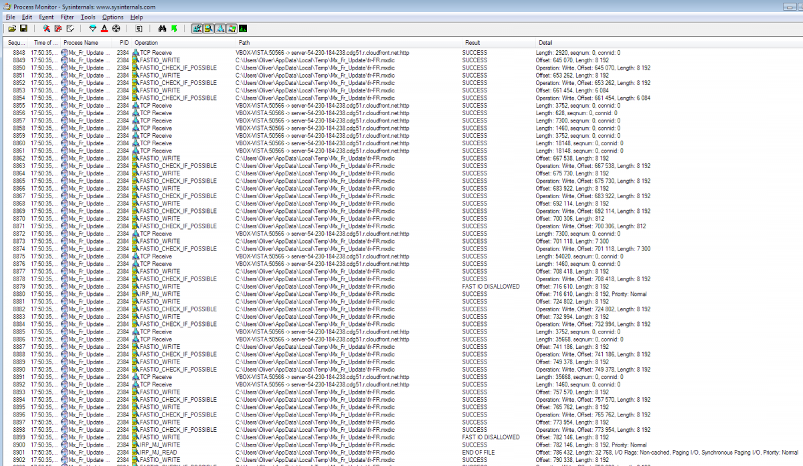Click FASTIO_CHECK_IF_POSSIBLE operation in row 8850
The width and height of the screenshot is (803, 466).
click(178, 68)
